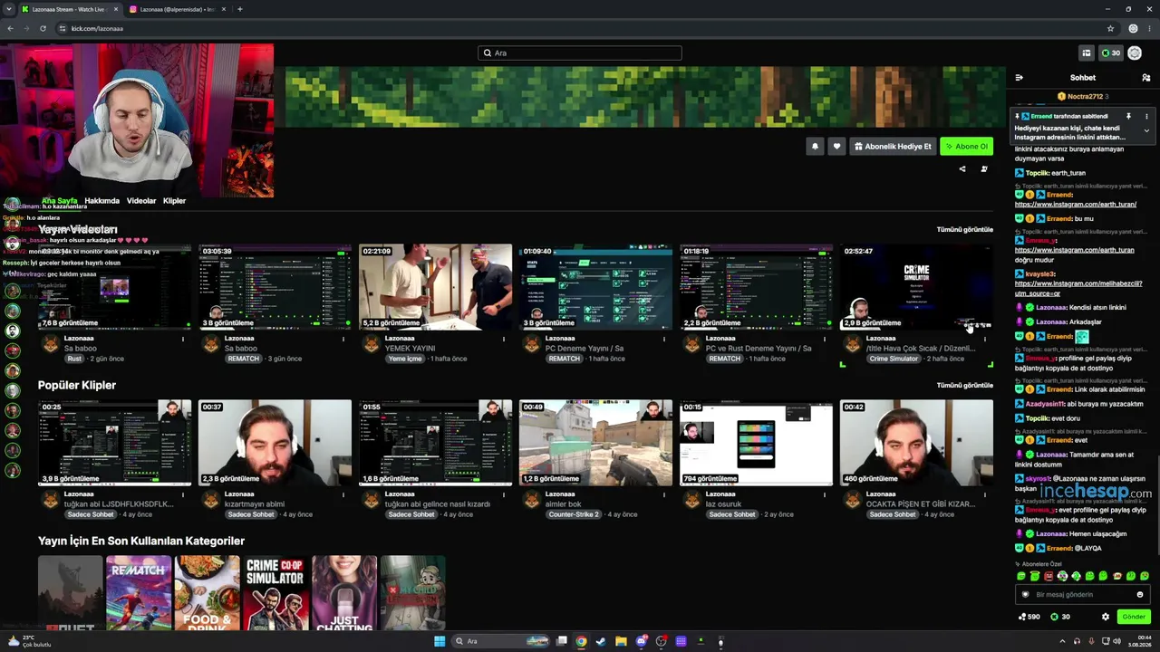The height and width of the screenshot is (652, 1160).
Task: Switch to the Instagram browser tab
Action: (x=178, y=9)
